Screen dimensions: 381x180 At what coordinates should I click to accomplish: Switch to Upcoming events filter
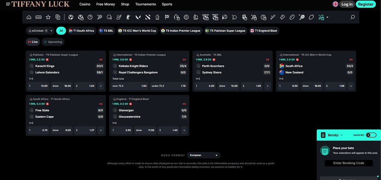[x=53, y=42]
